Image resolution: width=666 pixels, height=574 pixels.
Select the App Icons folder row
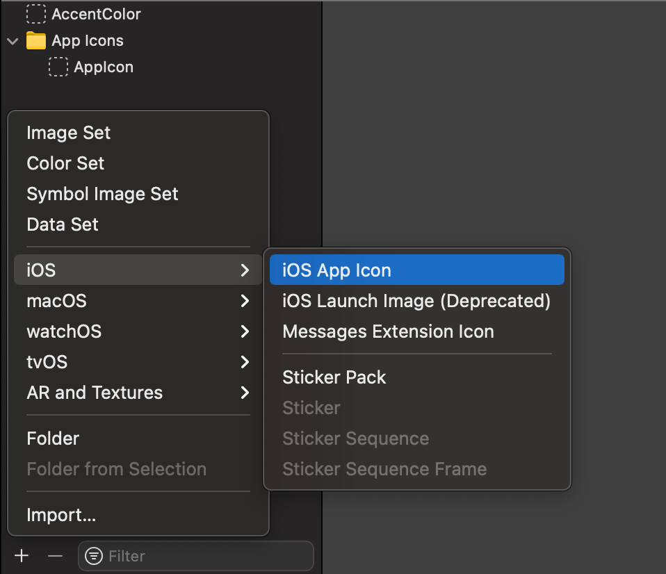(x=161, y=41)
